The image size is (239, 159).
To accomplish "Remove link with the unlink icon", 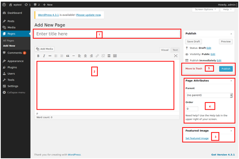I will tap(103, 56).
